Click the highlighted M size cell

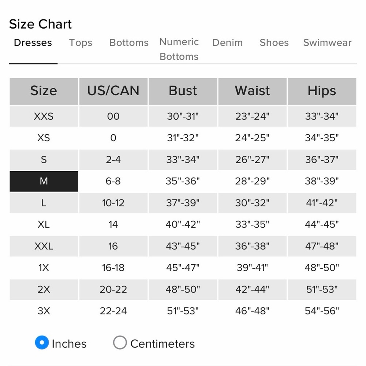point(44,181)
